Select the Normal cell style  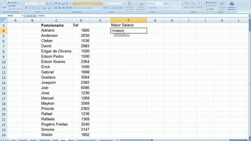155,4
